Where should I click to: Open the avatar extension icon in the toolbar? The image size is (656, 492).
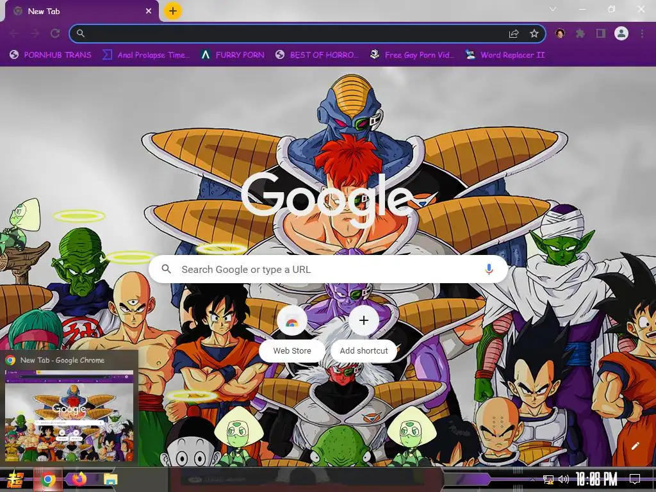[560, 33]
